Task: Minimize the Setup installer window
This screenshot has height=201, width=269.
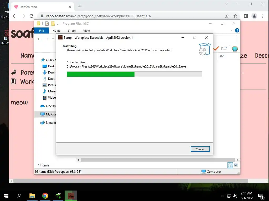Action: 183,38
